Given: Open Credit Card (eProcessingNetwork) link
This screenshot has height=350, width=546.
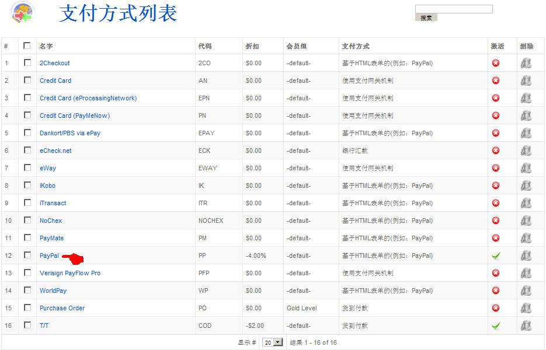Looking at the screenshot, I should 88,98.
